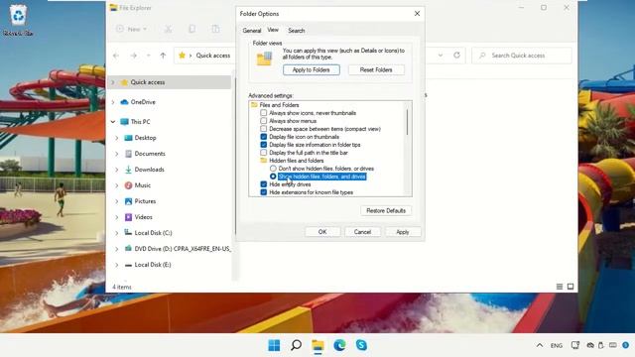Click Restore Defaults button
This screenshot has height=357, width=635.
(386, 211)
